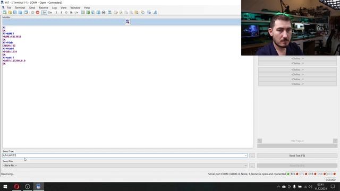Toggle Character radix 'Chr' button
Screen dimensions: 340x191
tap(50, 13)
